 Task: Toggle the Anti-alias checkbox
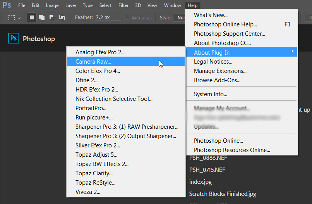coord(127,17)
